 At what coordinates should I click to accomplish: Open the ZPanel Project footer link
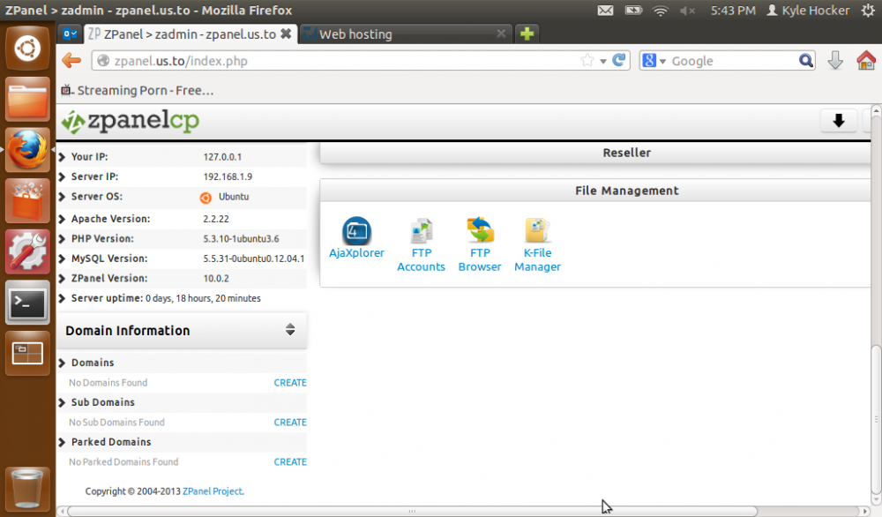(212, 491)
